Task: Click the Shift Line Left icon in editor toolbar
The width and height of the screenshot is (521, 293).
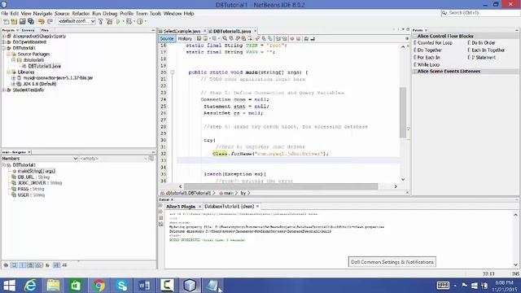Action: coord(278,39)
